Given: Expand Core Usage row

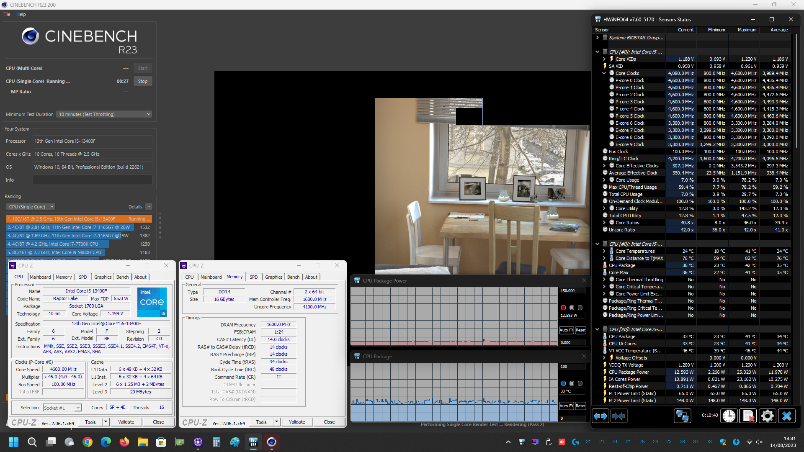Looking at the screenshot, I should [x=604, y=180].
